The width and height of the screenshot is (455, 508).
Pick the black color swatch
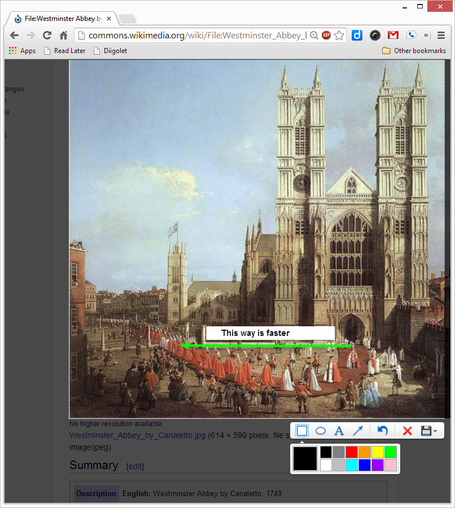click(x=326, y=452)
